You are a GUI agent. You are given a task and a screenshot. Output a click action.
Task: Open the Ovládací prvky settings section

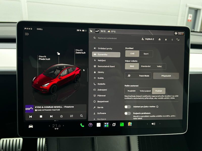click(103, 48)
